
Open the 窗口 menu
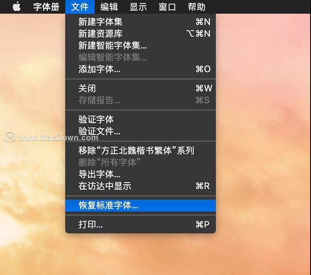(x=167, y=7)
